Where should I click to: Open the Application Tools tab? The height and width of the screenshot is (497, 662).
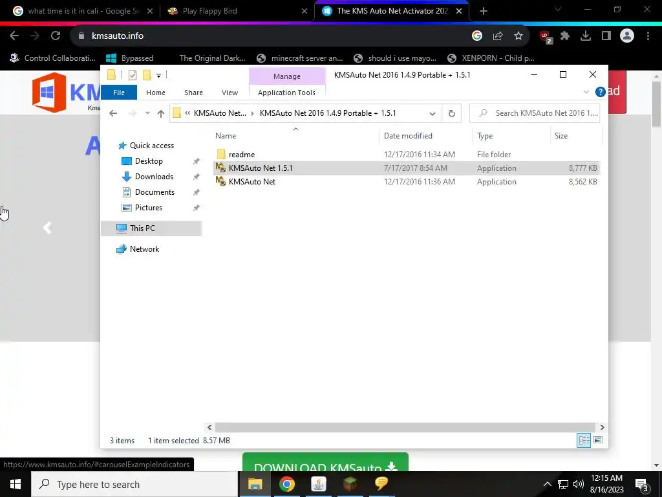coord(286,93)
